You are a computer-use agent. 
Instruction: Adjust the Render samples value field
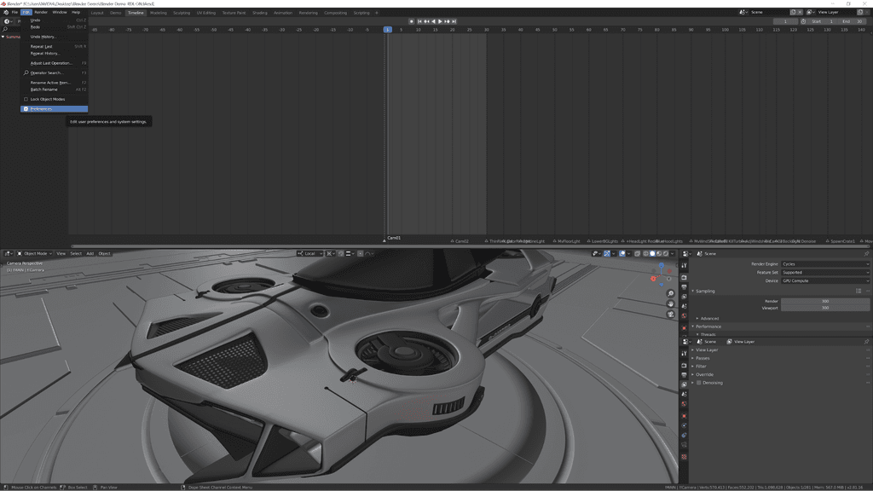(x=825, y=301)
